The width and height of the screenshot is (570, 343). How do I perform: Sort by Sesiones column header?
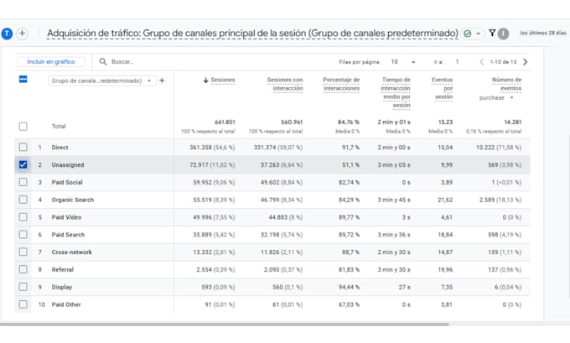tap(222, 80)
